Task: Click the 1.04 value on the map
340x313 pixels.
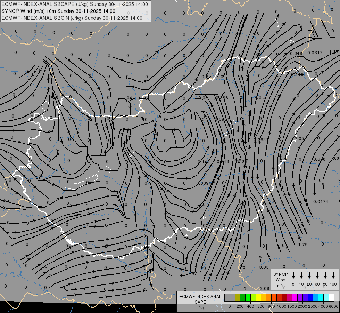Action: coord(127,98)
